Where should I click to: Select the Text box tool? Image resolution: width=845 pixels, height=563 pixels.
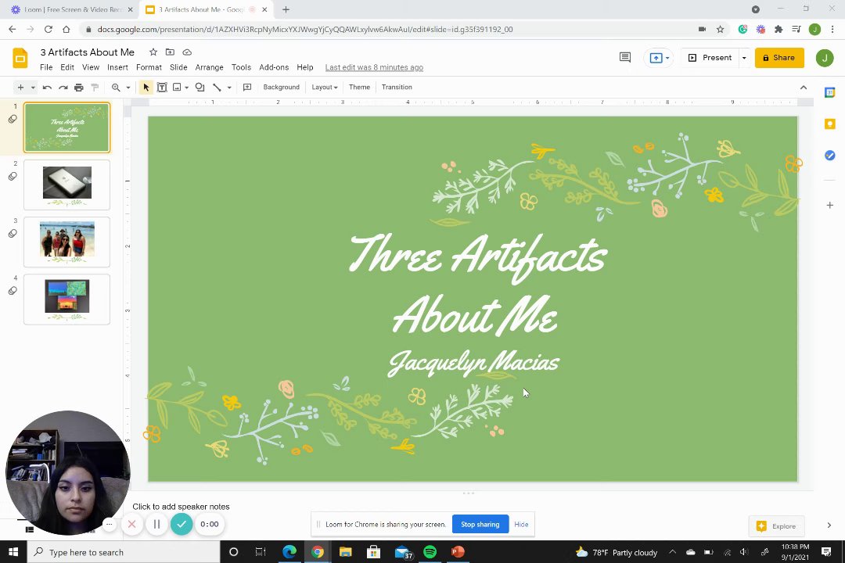pyautogui.click(x=162, y=88)
